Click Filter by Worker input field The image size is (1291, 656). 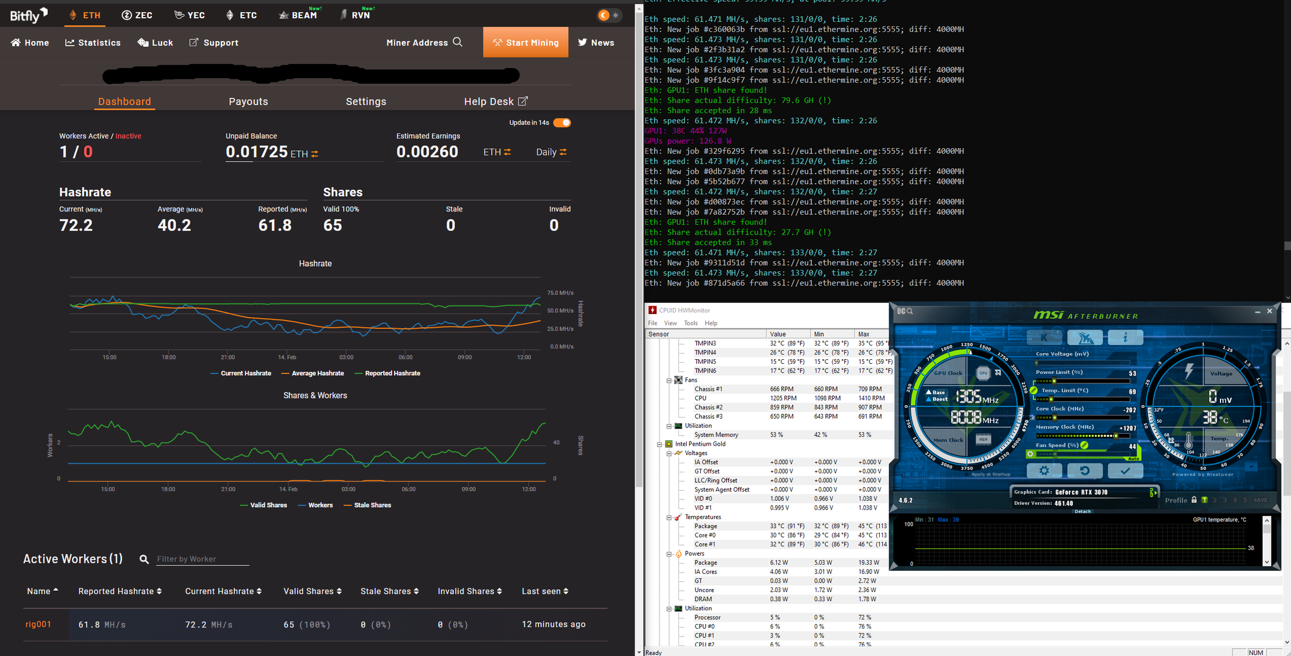(x=202, y=559)
